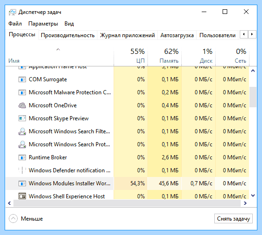
Task: Open the Автозагрузка tab
Action: (x=177, y=35)
